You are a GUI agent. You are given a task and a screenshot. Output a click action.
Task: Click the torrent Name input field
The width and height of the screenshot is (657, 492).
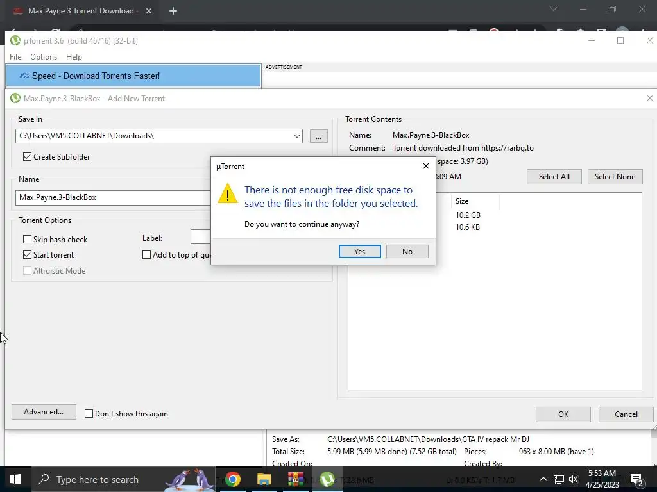(113, 197)
